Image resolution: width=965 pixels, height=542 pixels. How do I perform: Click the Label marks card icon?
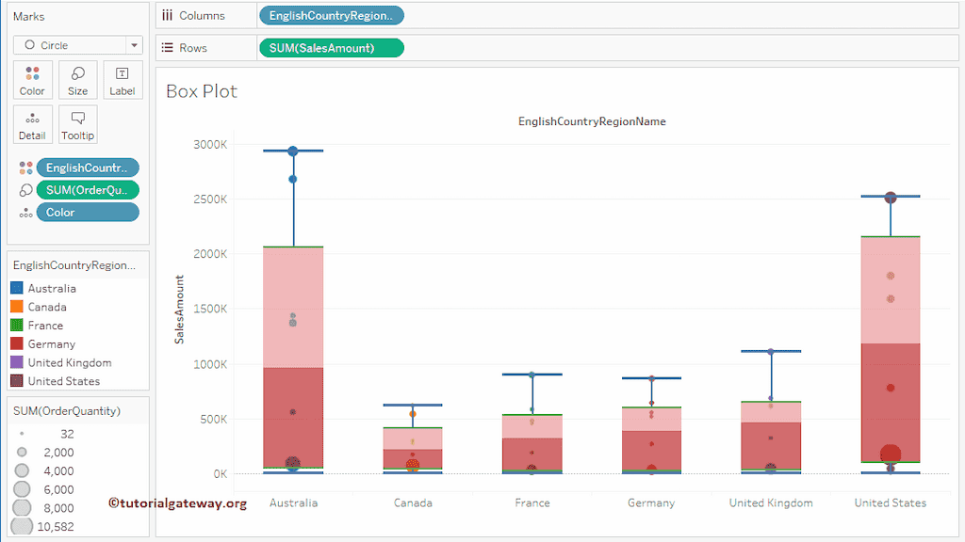[123, 80]
